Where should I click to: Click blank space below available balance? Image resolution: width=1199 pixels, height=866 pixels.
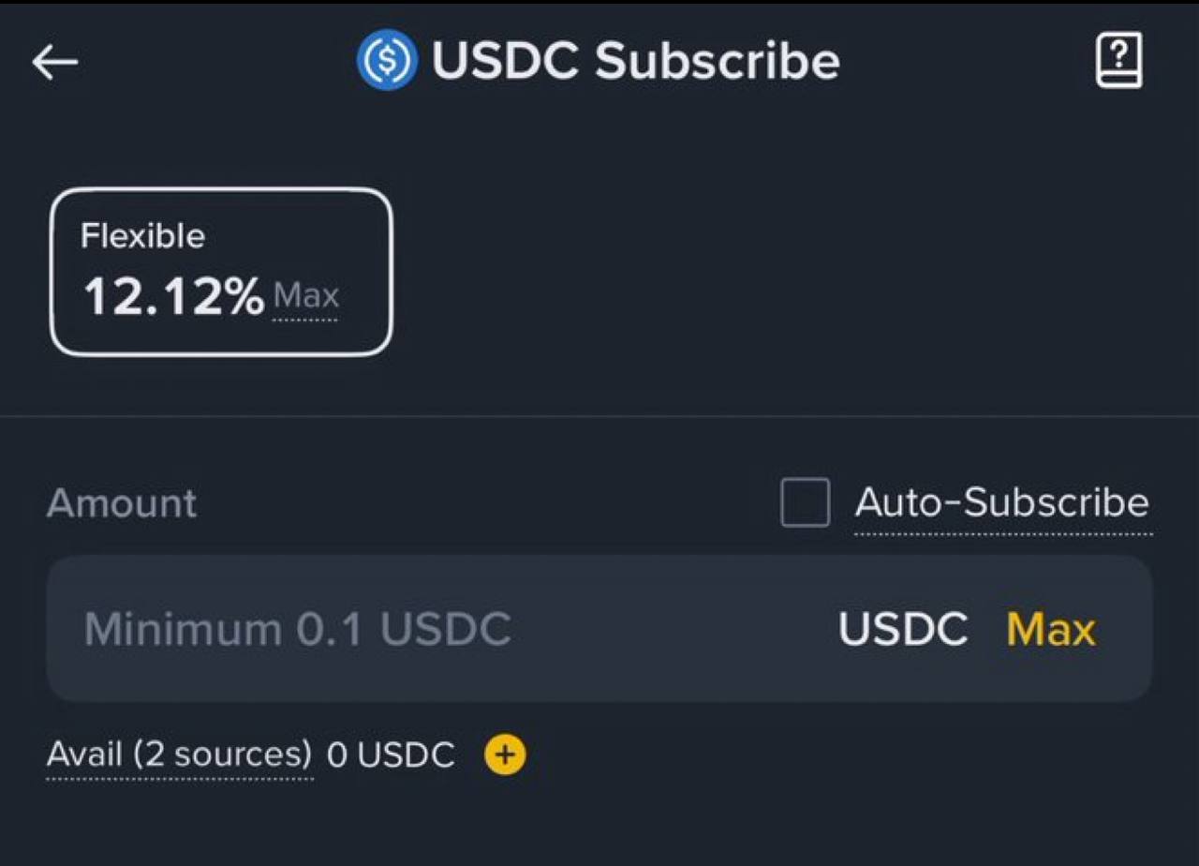click(x=599, y=825)
